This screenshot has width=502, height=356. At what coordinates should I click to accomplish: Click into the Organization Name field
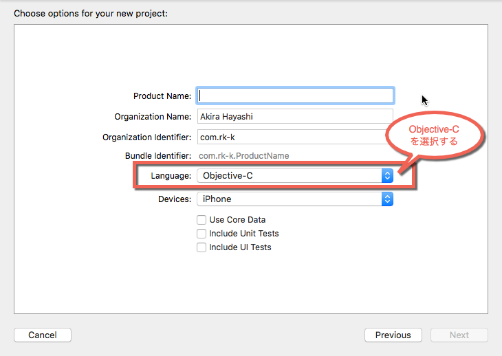coord(295,116)
